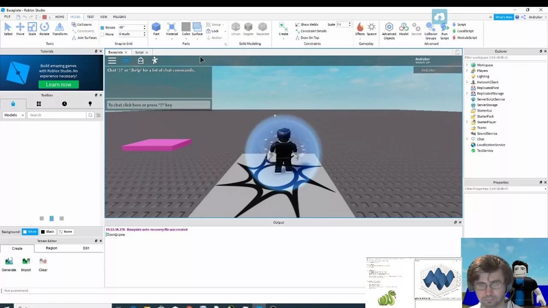Activate the Transform tool

(60, 29)
